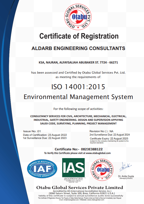Click the Najran address line
Image resolution: width=144 pixels, height=204 pixels.
click(78, 62)
